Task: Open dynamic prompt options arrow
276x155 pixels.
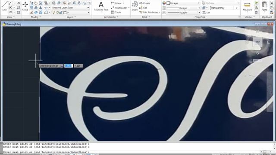Action: click(62, 66)
